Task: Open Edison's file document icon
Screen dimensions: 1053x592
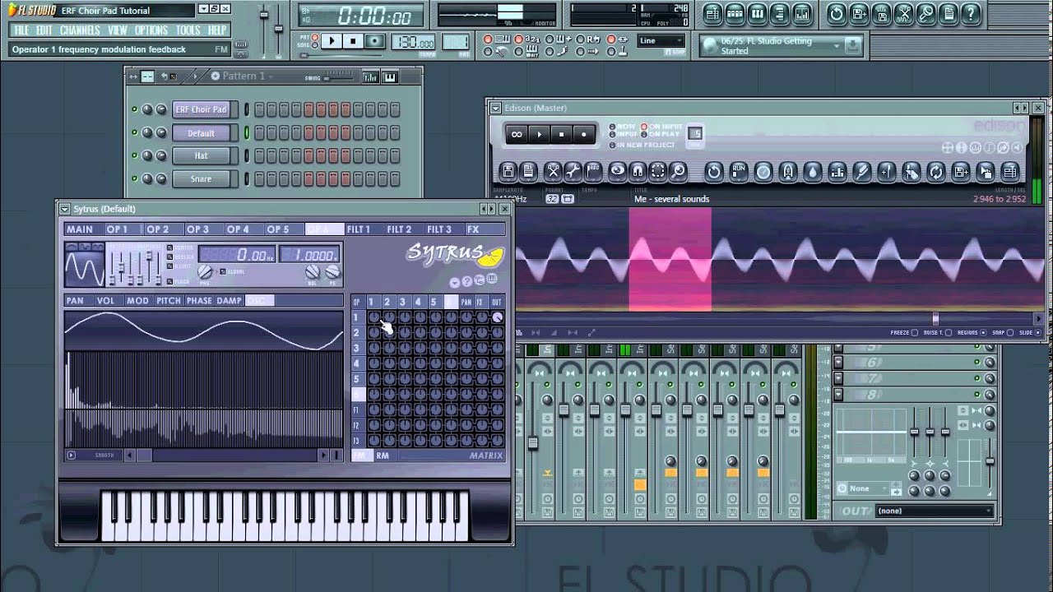Action: (529, 171)
